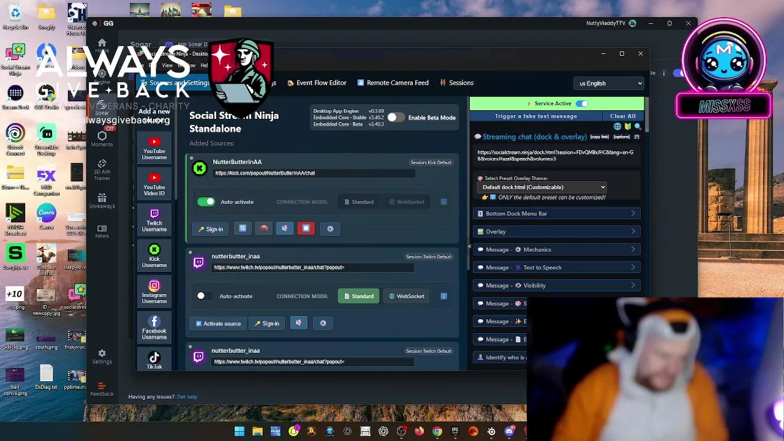Open Giveaways in GG sidebar

(x=102, y=201)
